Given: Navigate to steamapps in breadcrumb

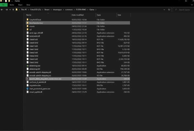Looking at the screenshot, I should click(57, 10).
